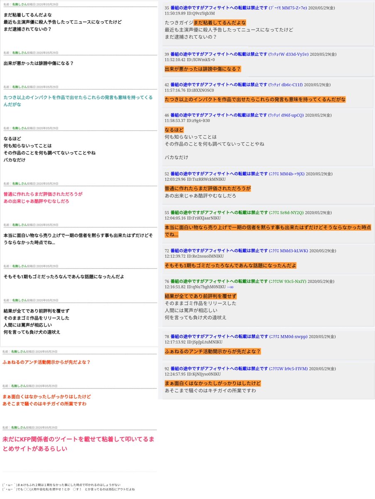Image resolution: width=375 pixels, height=499 pixels.
Task: Click orange-highlighted 出来が悪かったは誹謗中傷になる？ in post 39
Action: pyautogui.click(x=203, y=69)
